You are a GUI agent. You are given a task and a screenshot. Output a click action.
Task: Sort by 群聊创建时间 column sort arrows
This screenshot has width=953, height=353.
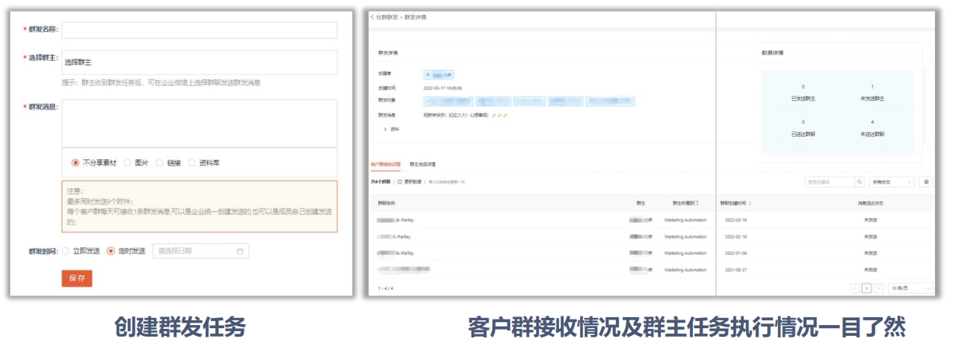(x=750, y=203)
